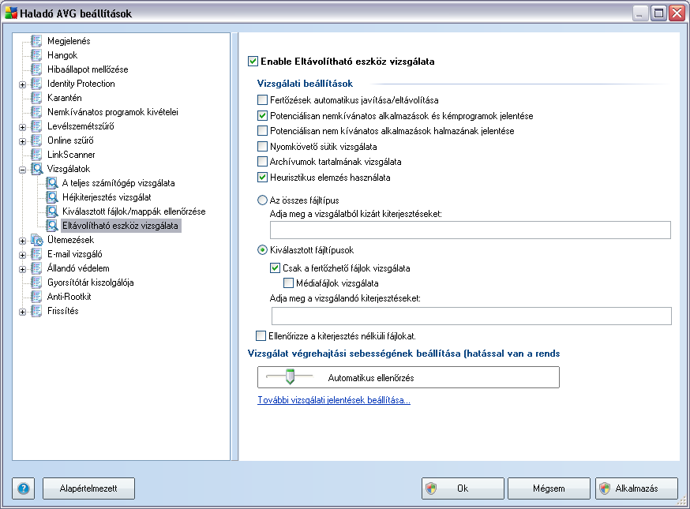The image size is (690, 509).
Task: Confirm settings with the Ok button
Action: tap(463, 488)
